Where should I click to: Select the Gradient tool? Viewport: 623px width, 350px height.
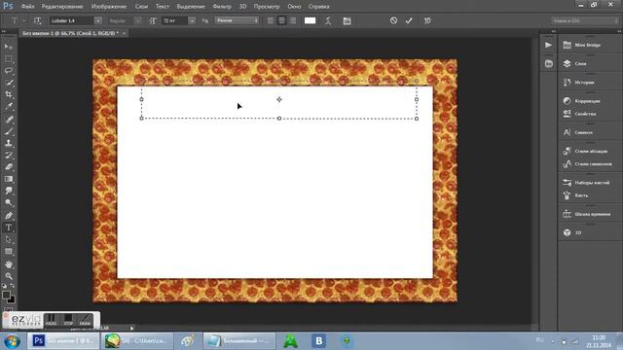tap(9, 179)
